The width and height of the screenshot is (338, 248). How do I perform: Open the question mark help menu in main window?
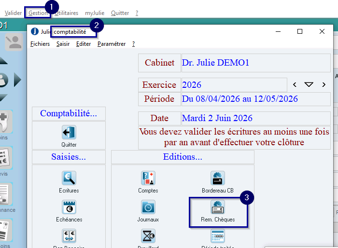[137, 13]
